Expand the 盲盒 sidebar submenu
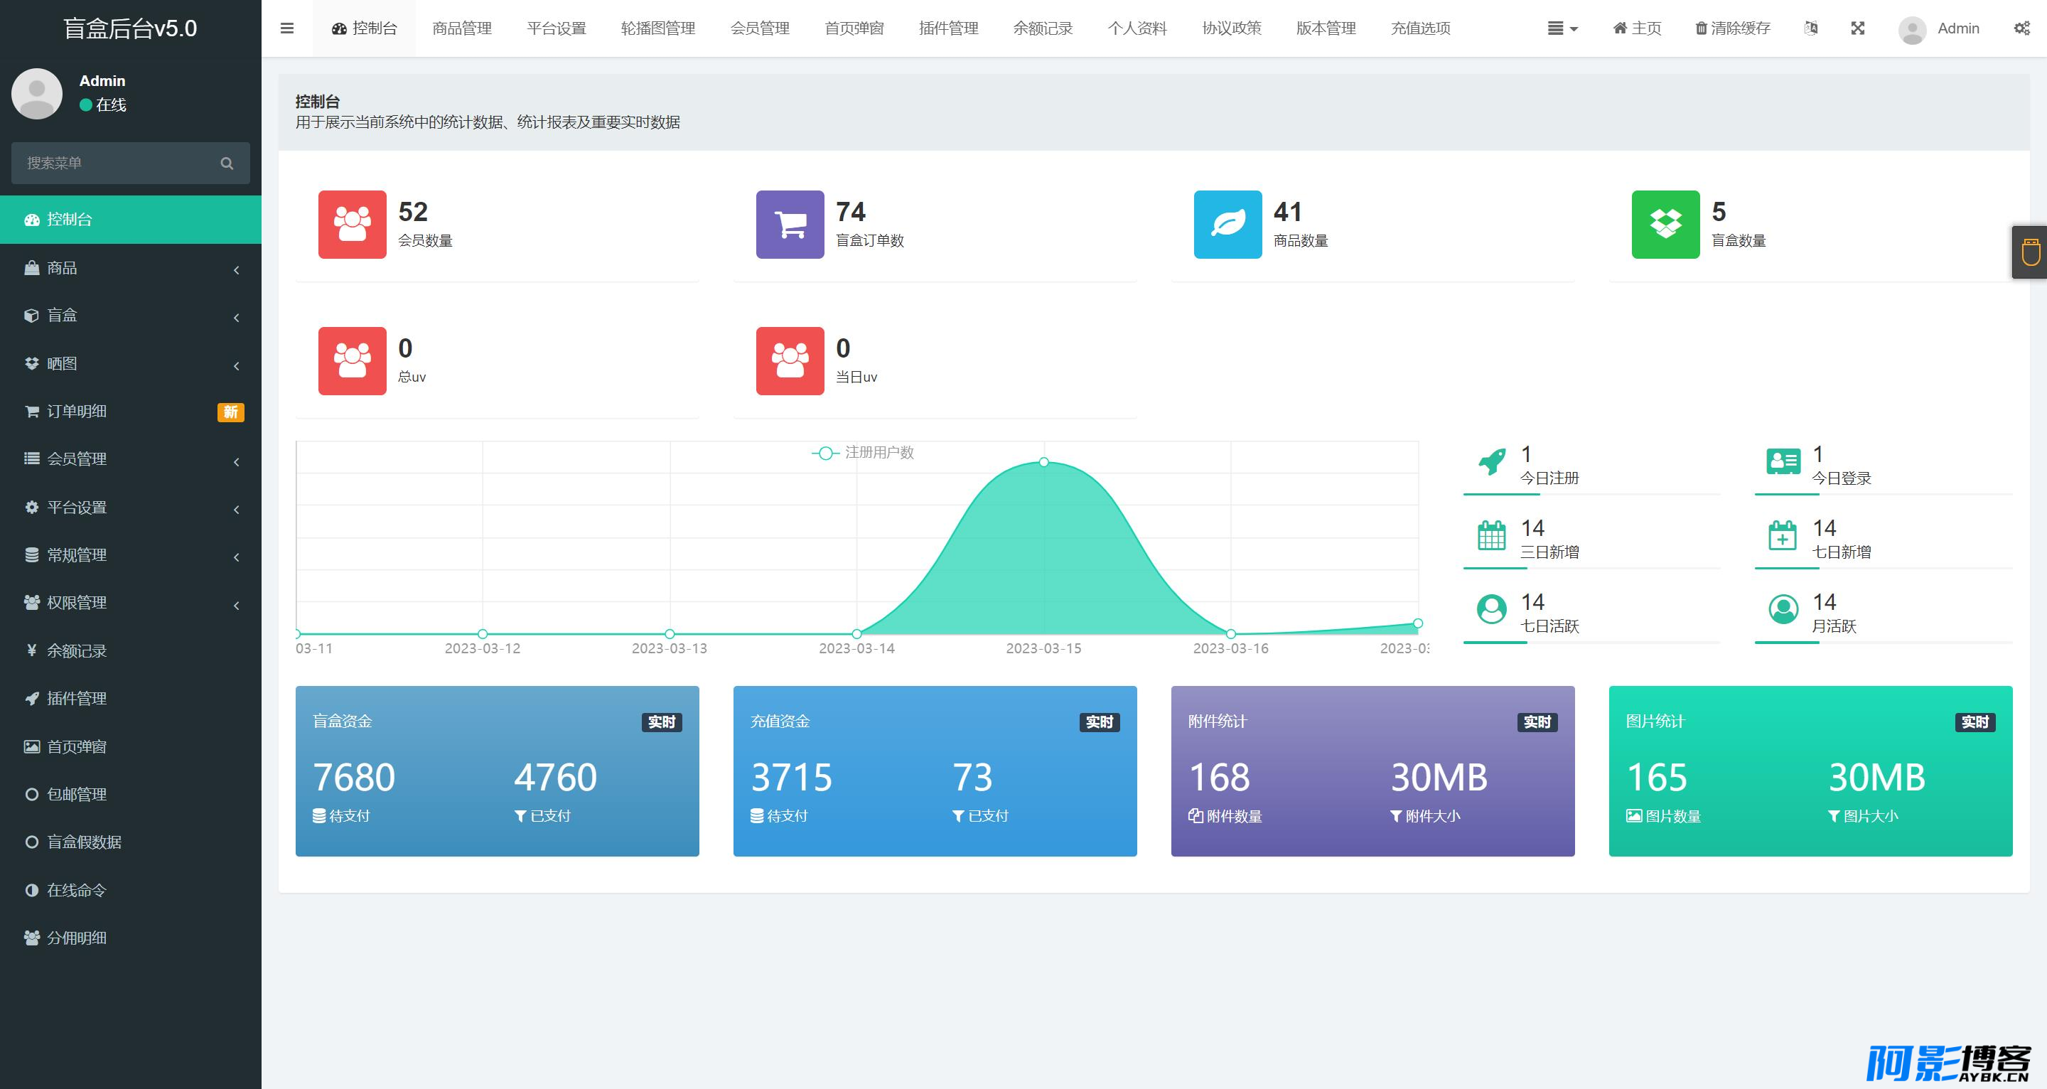This screenshot has width=2047, height=1089. tap(130, 316)
